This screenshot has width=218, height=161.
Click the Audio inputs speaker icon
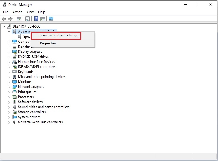pos(14,32)
